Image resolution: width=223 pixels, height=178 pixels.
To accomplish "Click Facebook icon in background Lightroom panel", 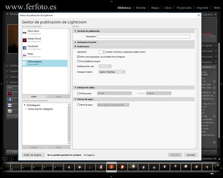I will pos(10,99).
